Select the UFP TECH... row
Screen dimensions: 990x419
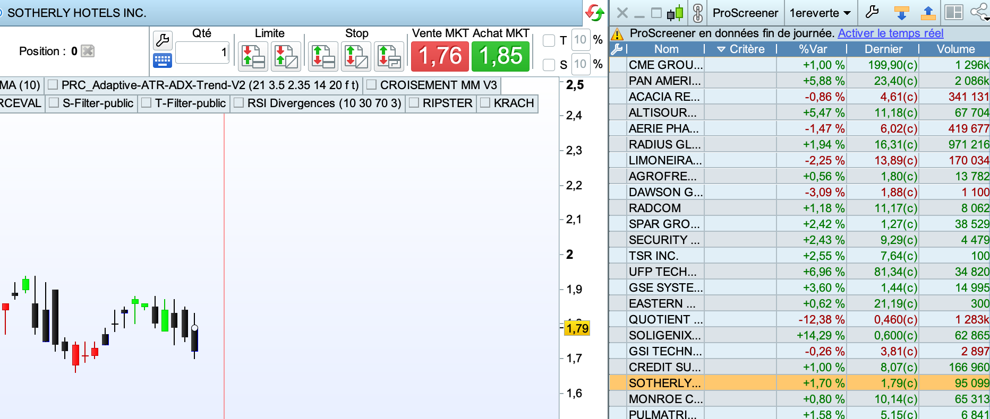tap(799, 272)
